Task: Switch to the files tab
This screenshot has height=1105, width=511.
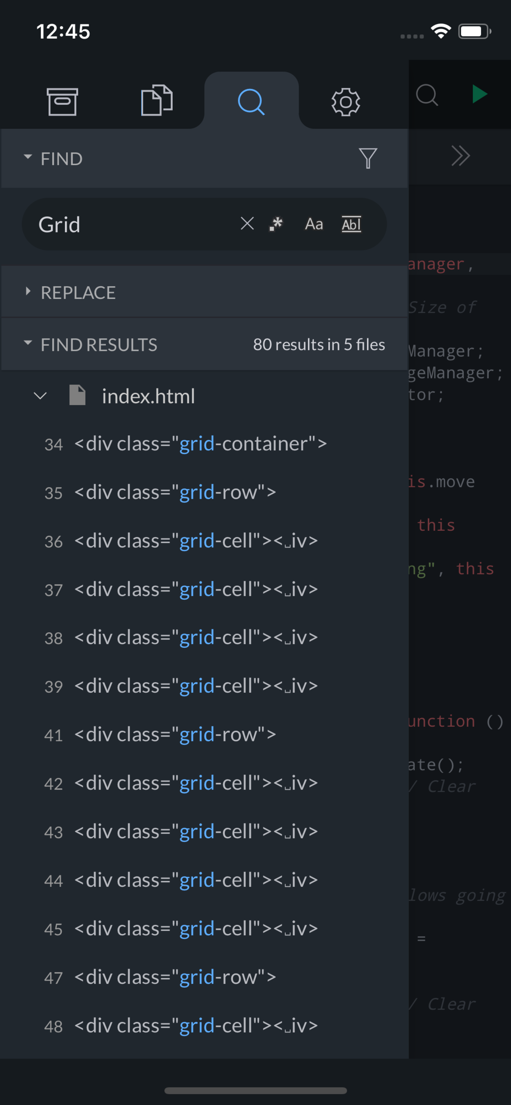Action: coord(157,101)
